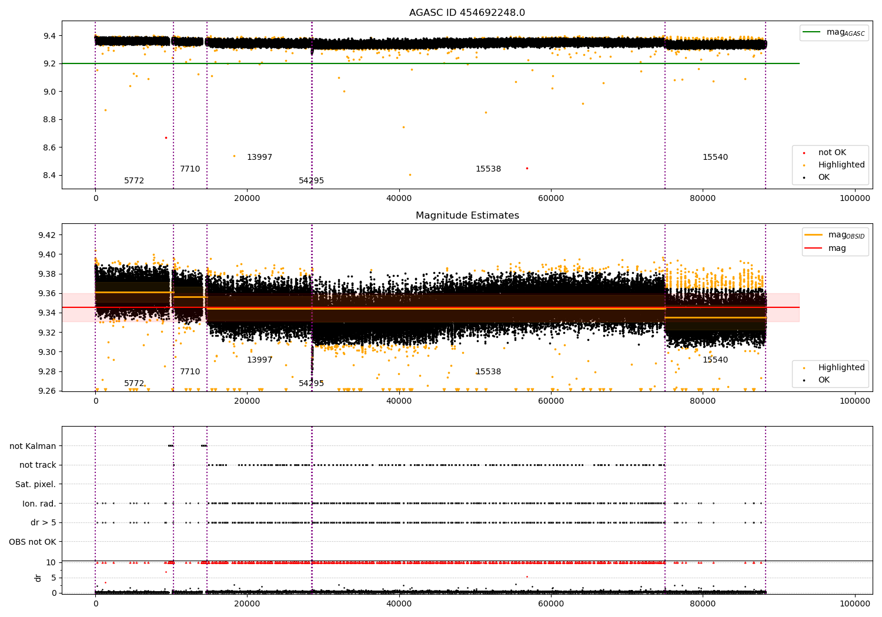
Task: Select the mag OBSID legend entry in middle plot
Action: pyautogui.click(x=835, y=235)
